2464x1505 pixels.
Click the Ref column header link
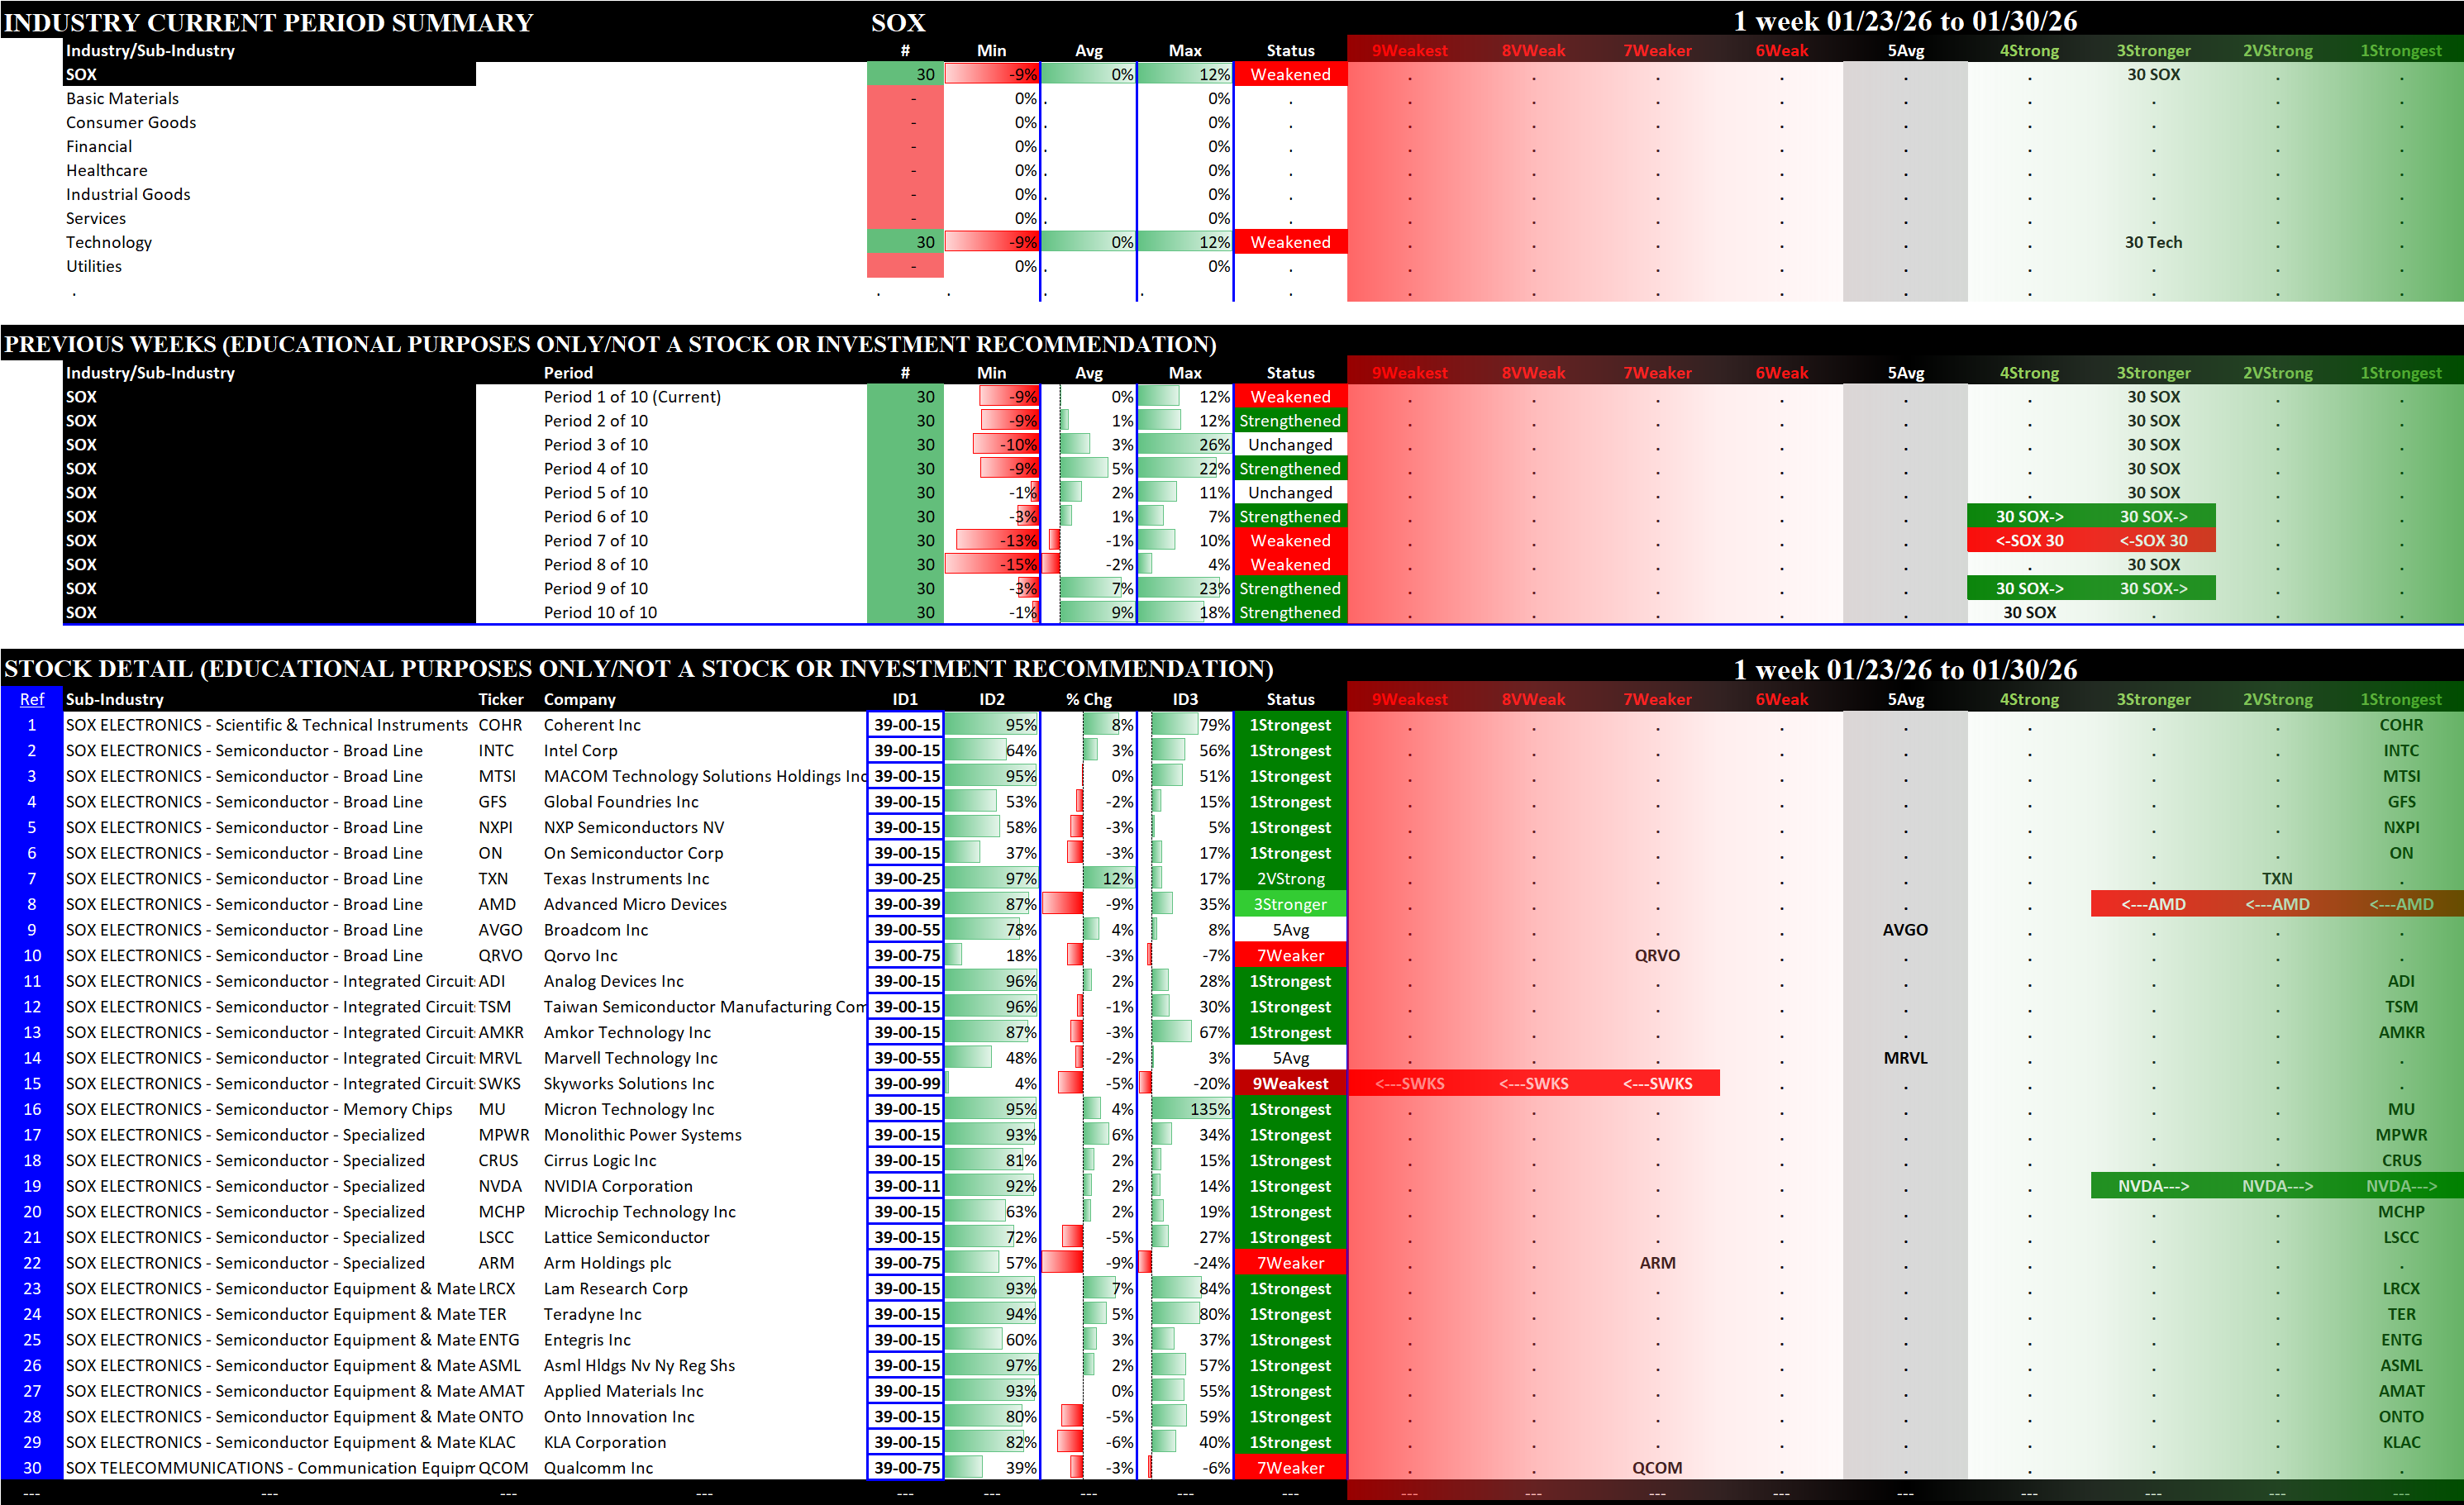[31, 699]
